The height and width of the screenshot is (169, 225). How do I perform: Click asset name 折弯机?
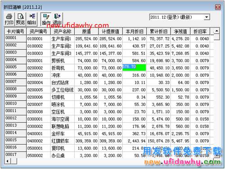click(x=58, y=68)
